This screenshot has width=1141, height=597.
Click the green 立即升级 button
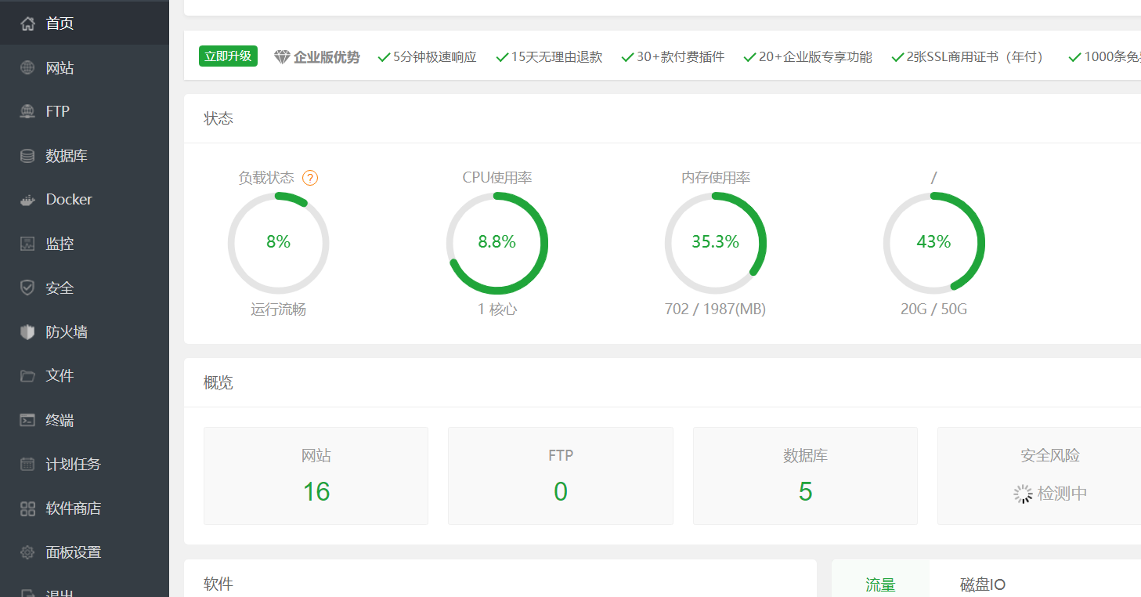[x=228, y=56]
